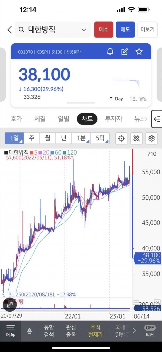Viewport: 162px width, 352px height.
Task: Expand the stock name dropdown arrow
Action: click(x=84, y=30)
